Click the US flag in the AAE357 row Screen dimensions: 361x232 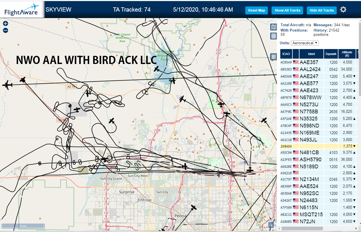click(x=296, y=62)
